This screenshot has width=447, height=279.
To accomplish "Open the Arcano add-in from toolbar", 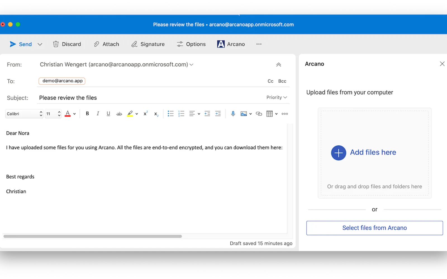I will pyautogui.click(x=231, y=44).
